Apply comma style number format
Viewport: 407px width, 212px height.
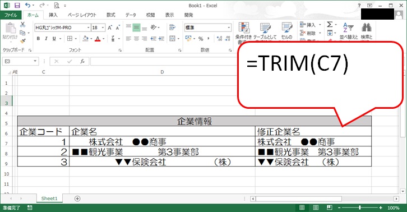pos(208,39)
